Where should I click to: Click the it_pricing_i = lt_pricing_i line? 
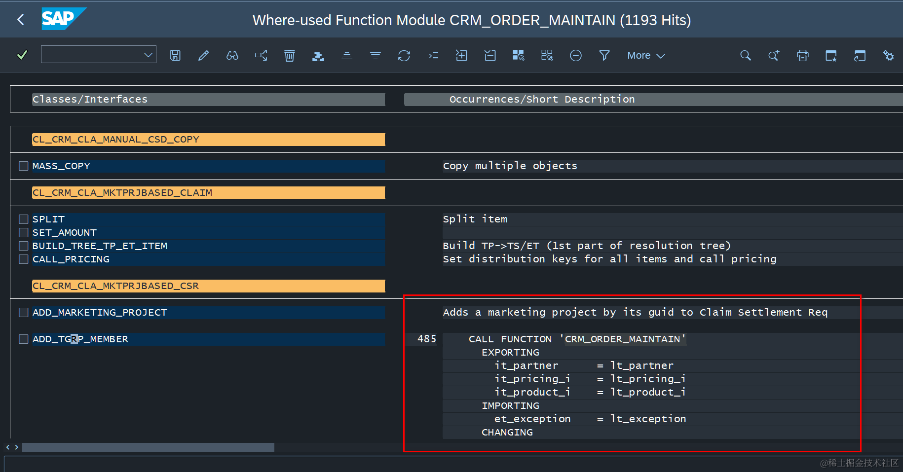click(590, 379)
